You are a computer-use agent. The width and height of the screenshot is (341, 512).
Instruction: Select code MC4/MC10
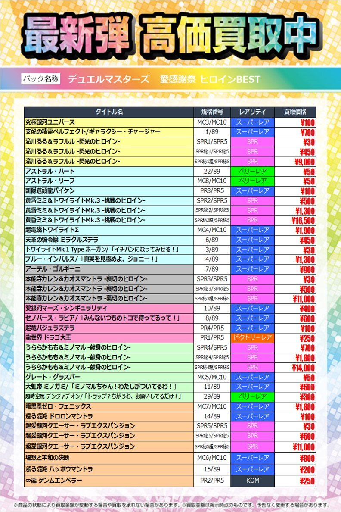pos(212,230)
